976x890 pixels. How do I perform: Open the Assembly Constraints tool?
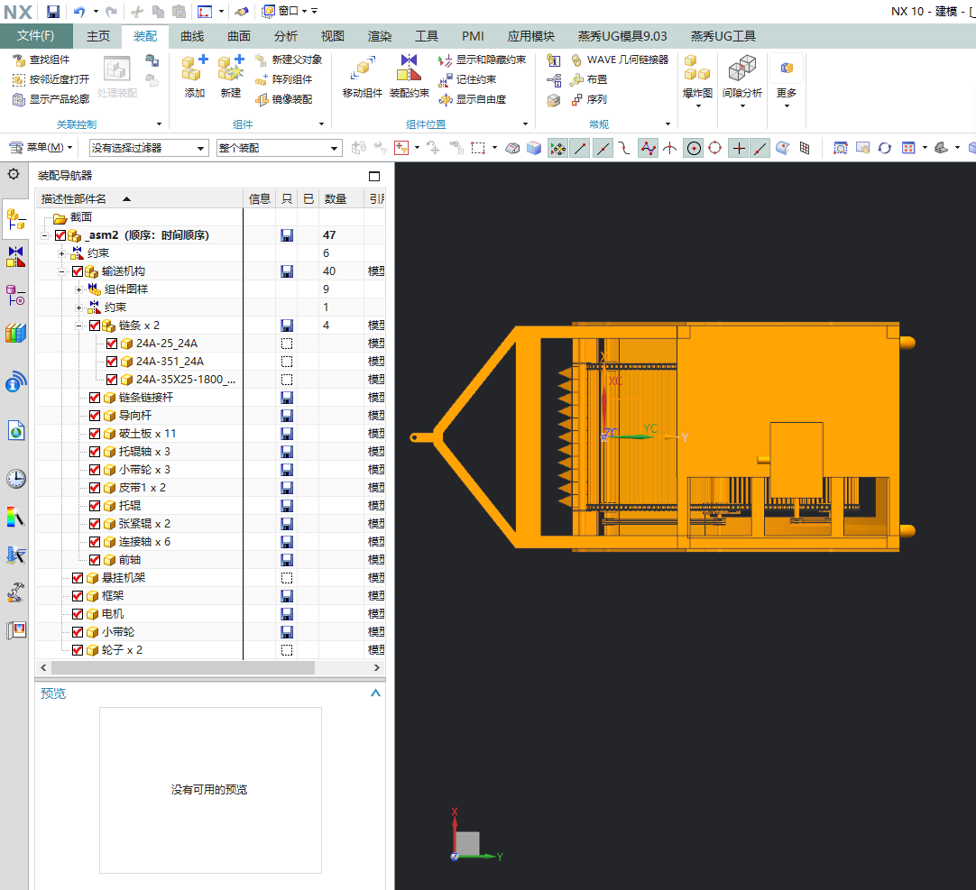click(409, 70)
